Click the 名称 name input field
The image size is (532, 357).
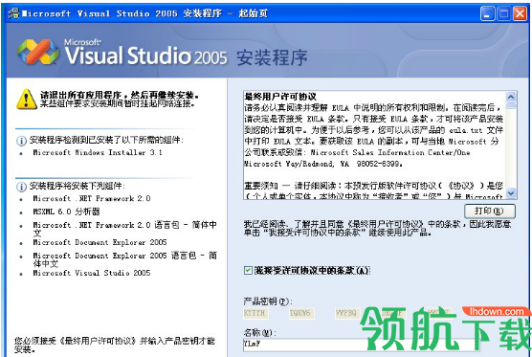(362, 345)
